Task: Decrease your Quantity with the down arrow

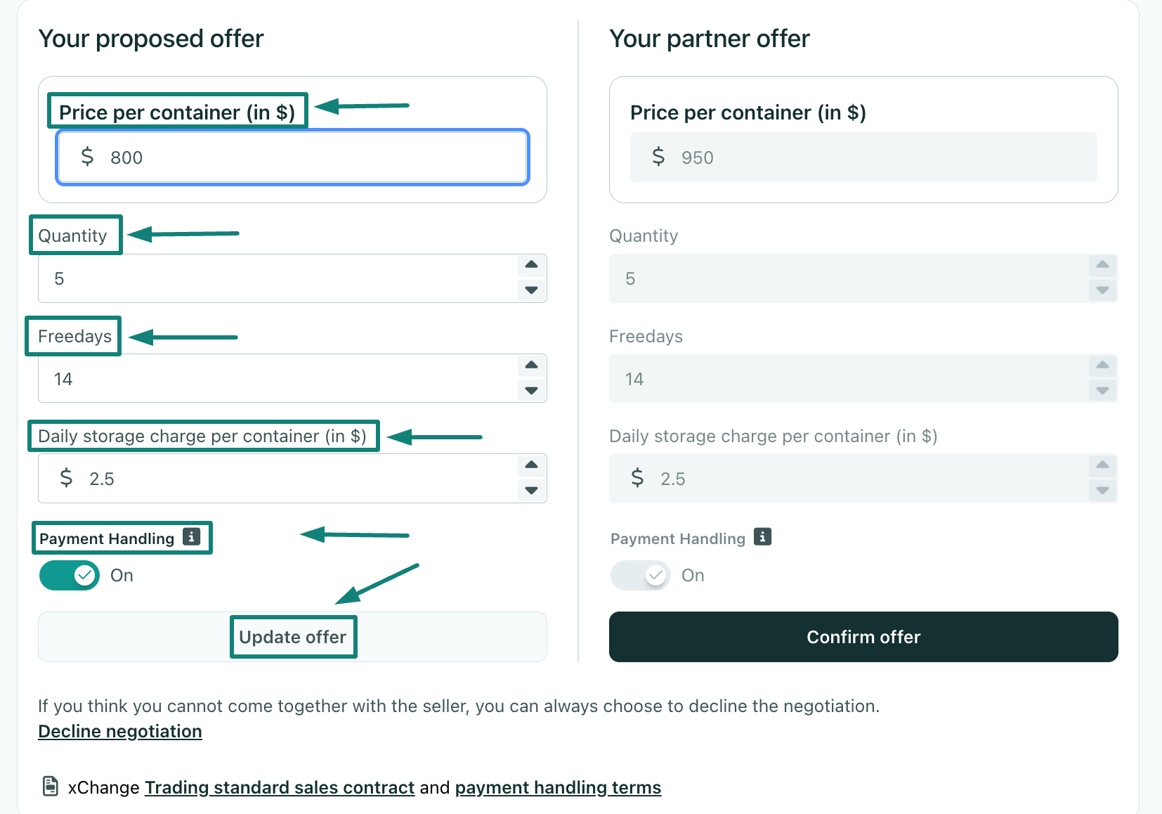Action: coord(531,290)
